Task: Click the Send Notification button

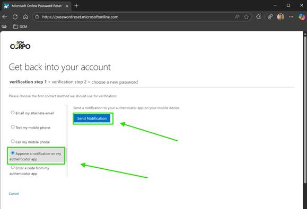Action: click(92, 119)
